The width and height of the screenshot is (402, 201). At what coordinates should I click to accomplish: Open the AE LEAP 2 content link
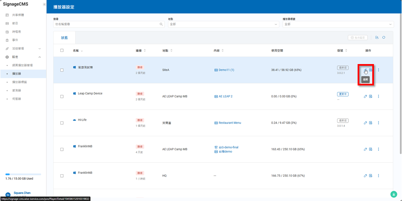225,96
